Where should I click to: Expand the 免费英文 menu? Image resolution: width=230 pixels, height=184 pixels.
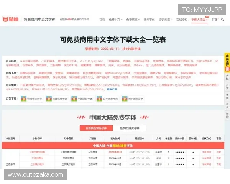tap(133, 20)
